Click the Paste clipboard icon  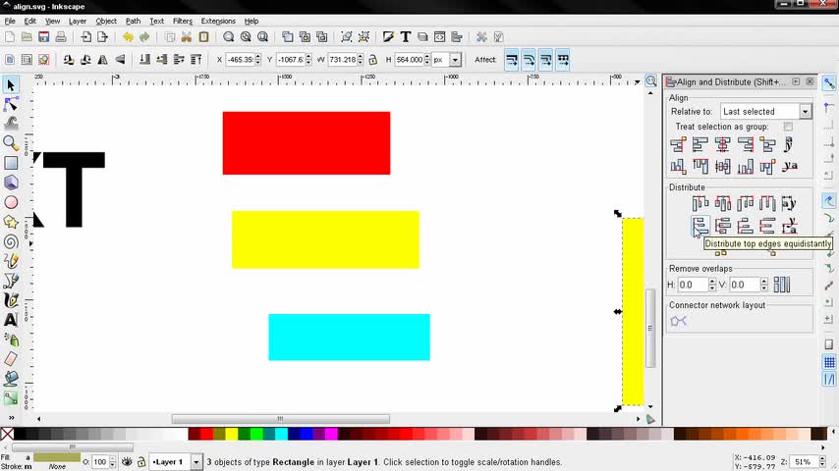click(203, 37)
